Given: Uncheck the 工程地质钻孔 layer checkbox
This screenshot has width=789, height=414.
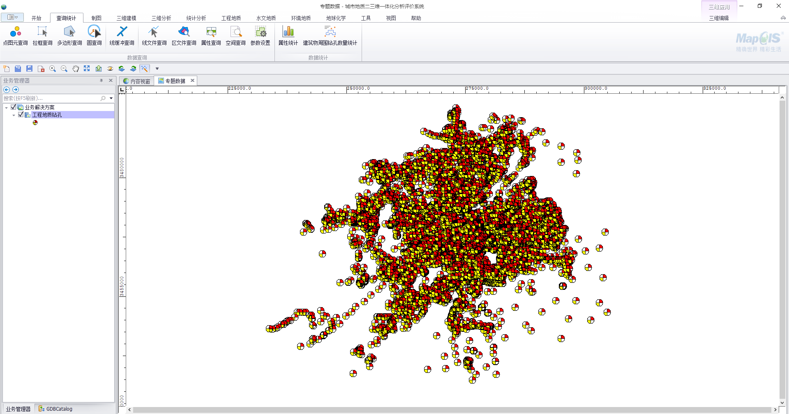Looking at the screenshot, I should 21,115.
